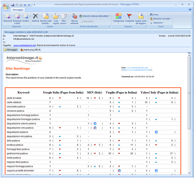194x178 pixels.
Task: Select the 'ceste natalizie' keyword
Action: (14, 102)
